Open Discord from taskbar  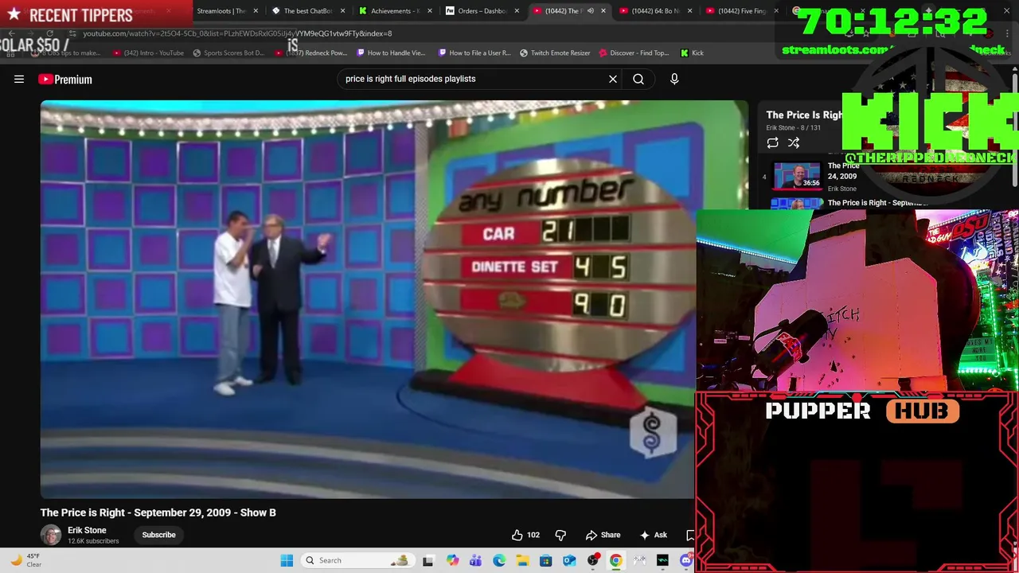click(x=686, y=560)
